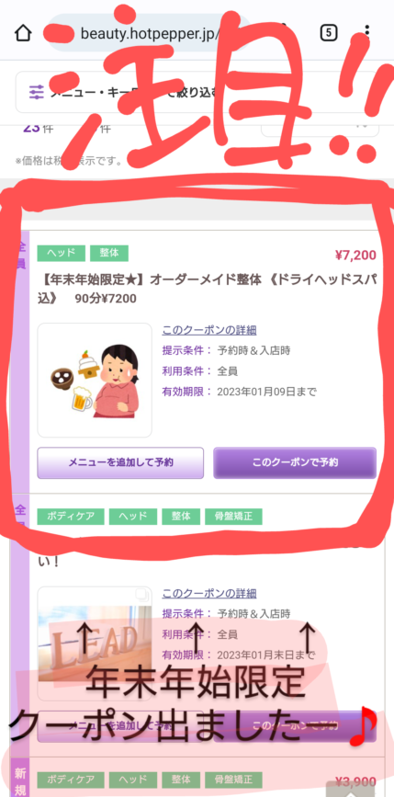Focus the beauty.hotpepper.jp address bar

click(x=150, y=33)
